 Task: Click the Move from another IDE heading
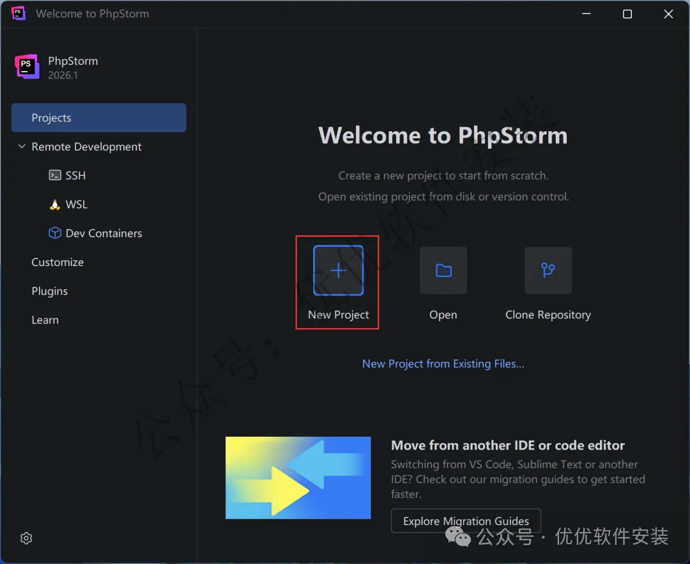coord(508,446)
